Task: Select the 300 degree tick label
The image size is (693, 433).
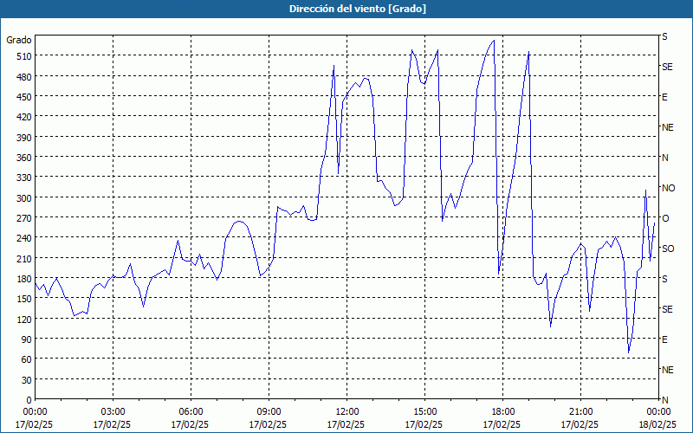Action: pyautogui.click(x=24, y=197)
